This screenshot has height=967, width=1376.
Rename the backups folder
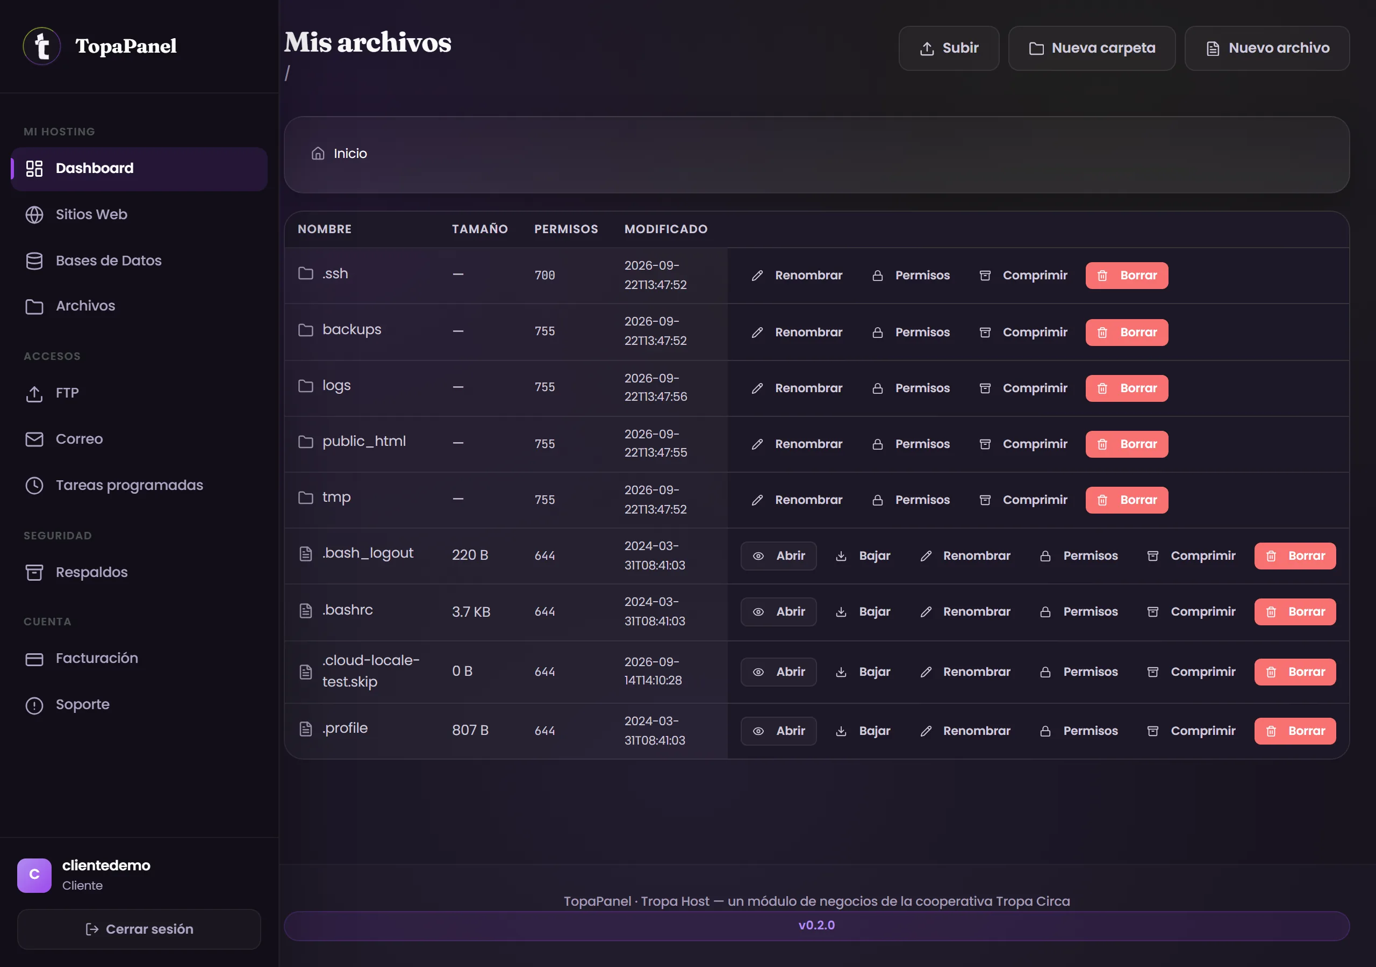tap(797, 333)
